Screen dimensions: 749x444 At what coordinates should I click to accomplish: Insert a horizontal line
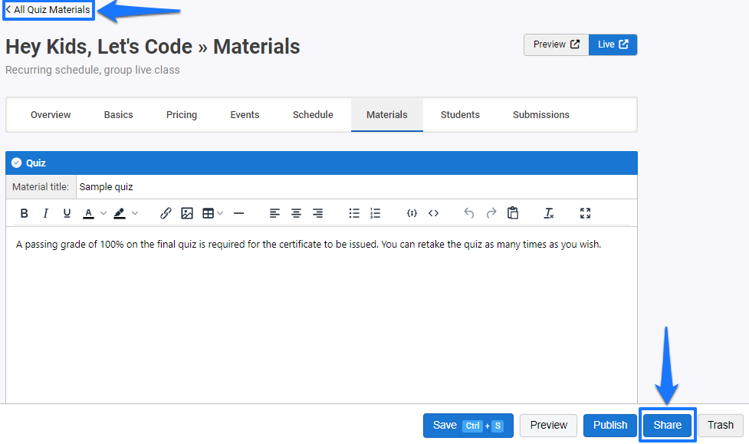[238, 212]
